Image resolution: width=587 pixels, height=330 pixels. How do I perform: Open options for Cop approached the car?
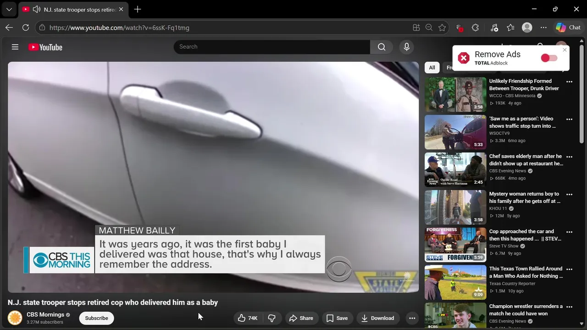[x=569, y=232]
